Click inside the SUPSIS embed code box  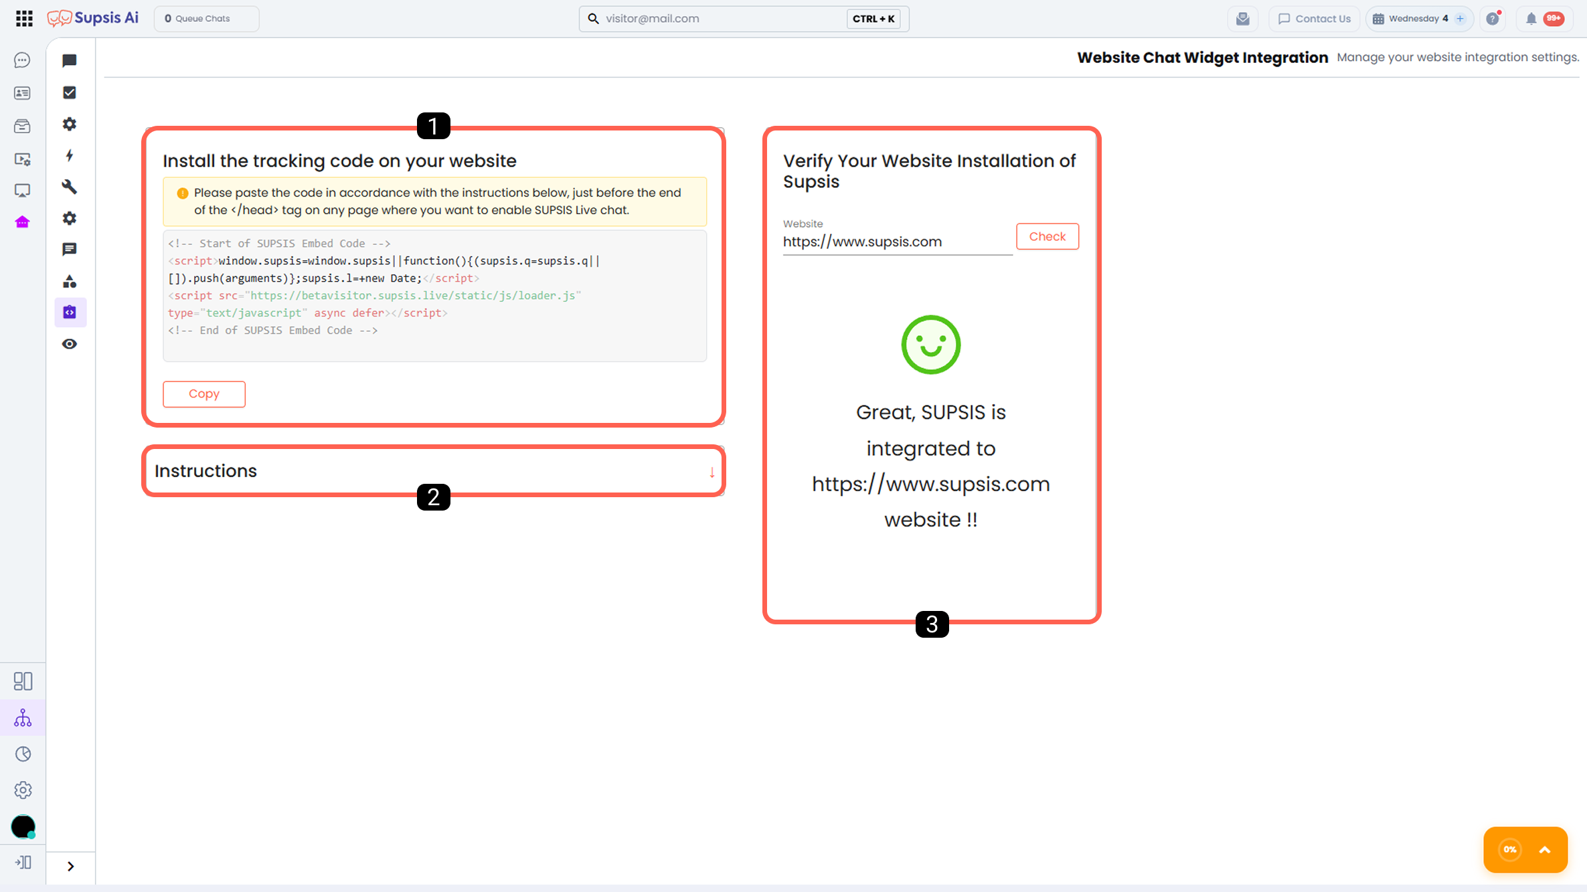[x=435, y=296]
